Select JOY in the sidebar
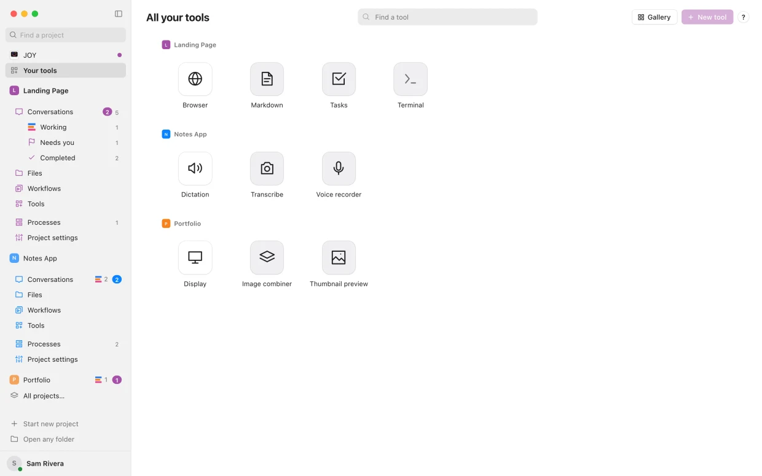 [x=66, y=55]
